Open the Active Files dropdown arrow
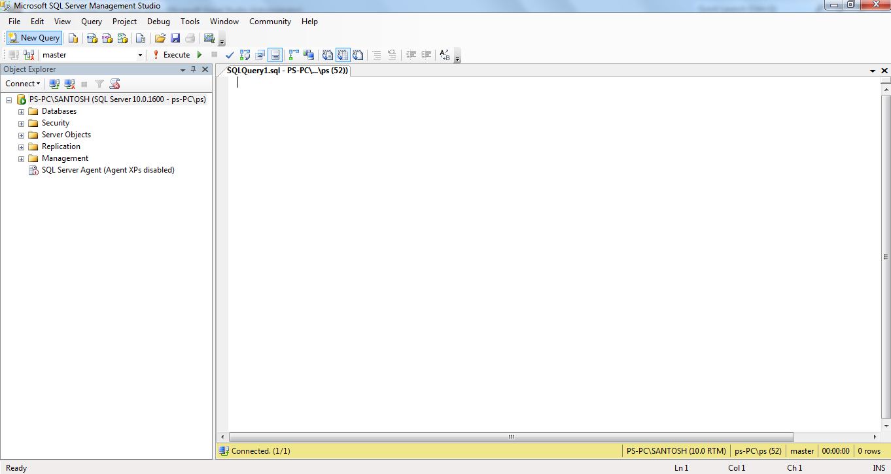Viewport: 891px width, 474px height. click(x=873, y=71)
